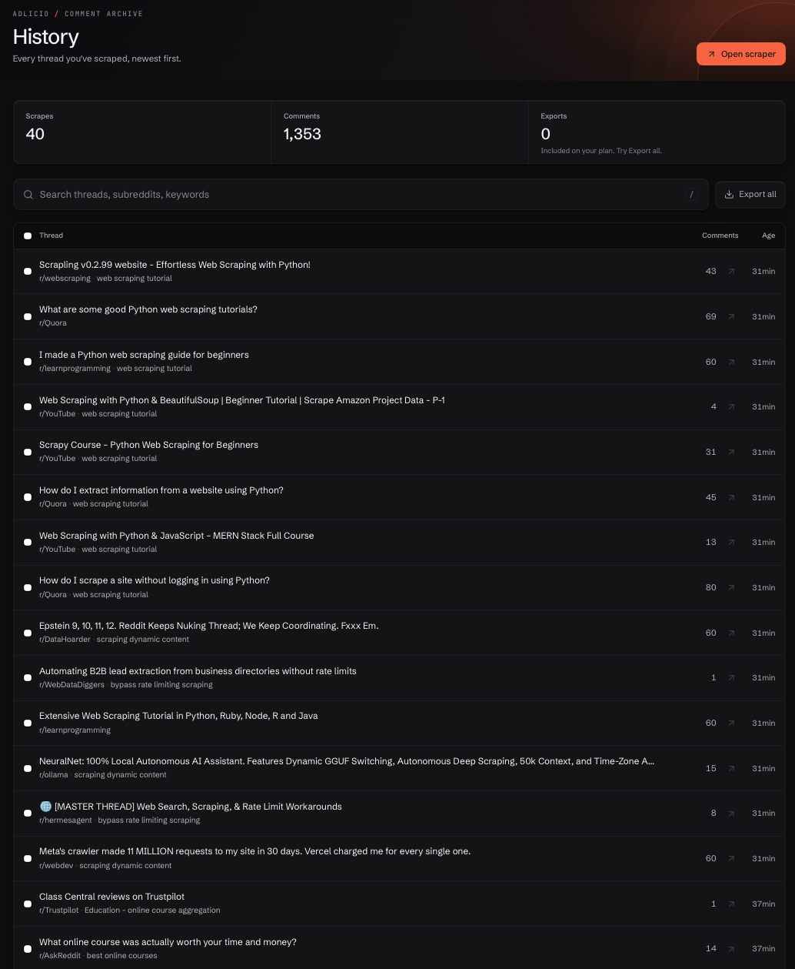
Task: Click the comment count 80
Action: (710, 587)
